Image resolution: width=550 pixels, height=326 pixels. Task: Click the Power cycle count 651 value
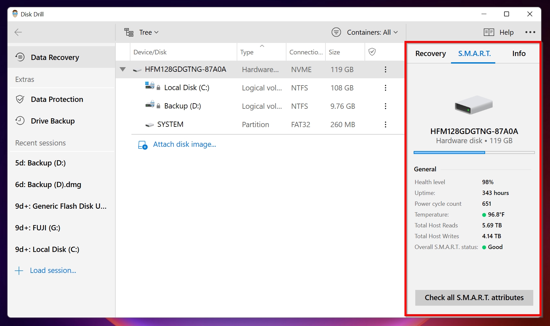pos(486,204)
